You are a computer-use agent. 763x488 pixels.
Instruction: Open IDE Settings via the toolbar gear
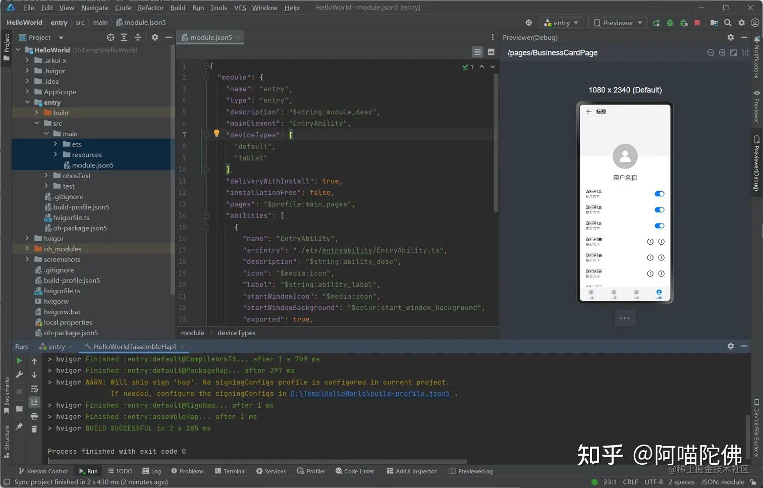click(742, 23)
